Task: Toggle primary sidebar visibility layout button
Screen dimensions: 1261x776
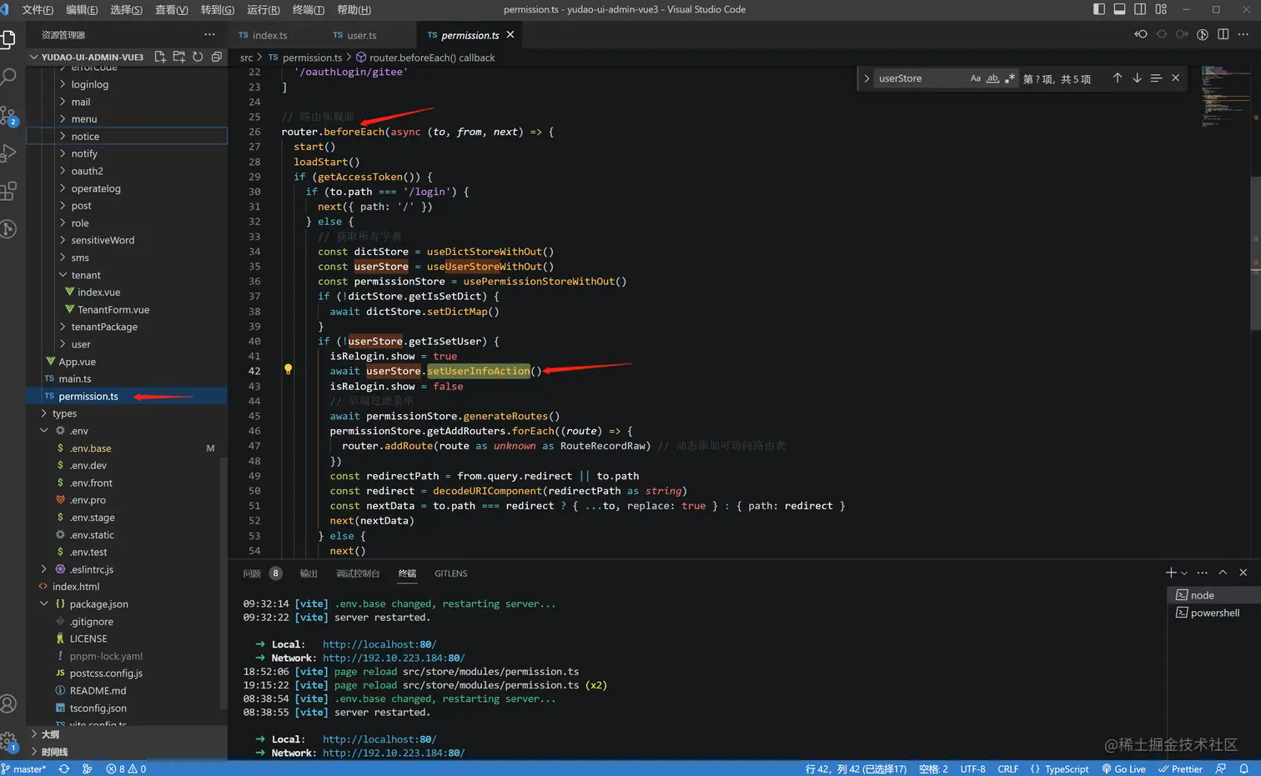Action: pos(1099,9)
